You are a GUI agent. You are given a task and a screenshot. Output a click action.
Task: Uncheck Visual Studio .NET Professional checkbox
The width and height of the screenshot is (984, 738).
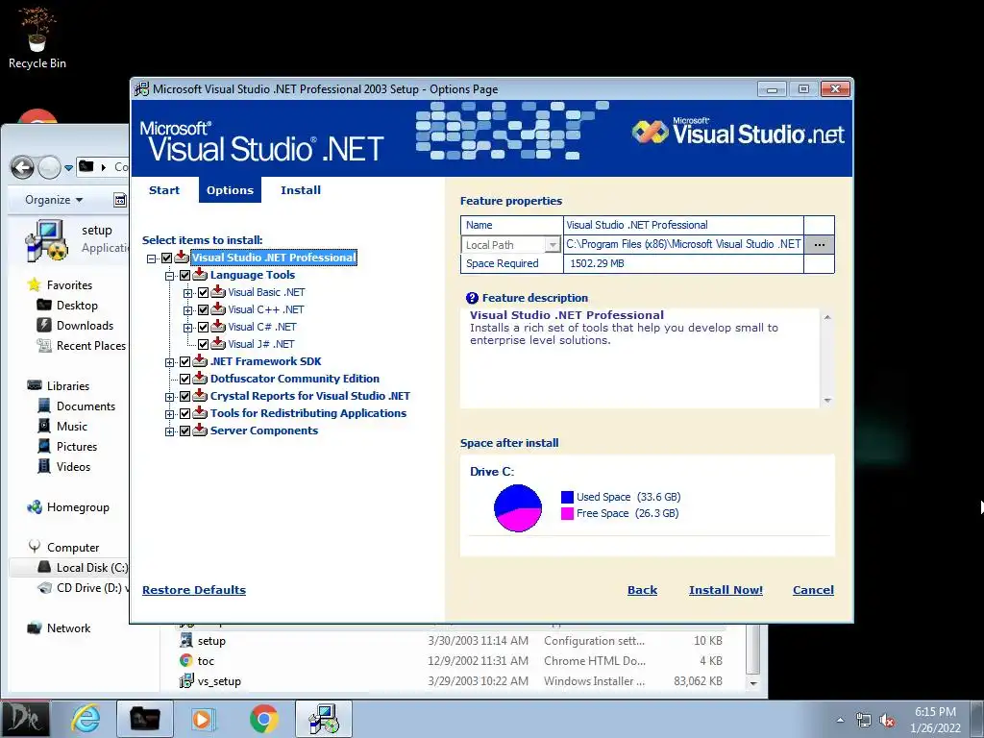[x=166, y=258]
